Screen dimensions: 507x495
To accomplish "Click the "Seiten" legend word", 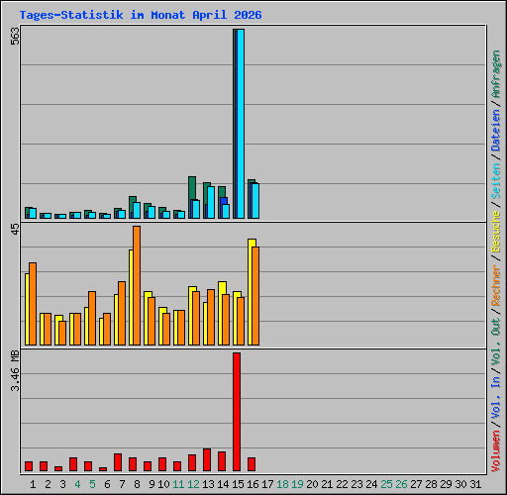I will click(496, 181).
